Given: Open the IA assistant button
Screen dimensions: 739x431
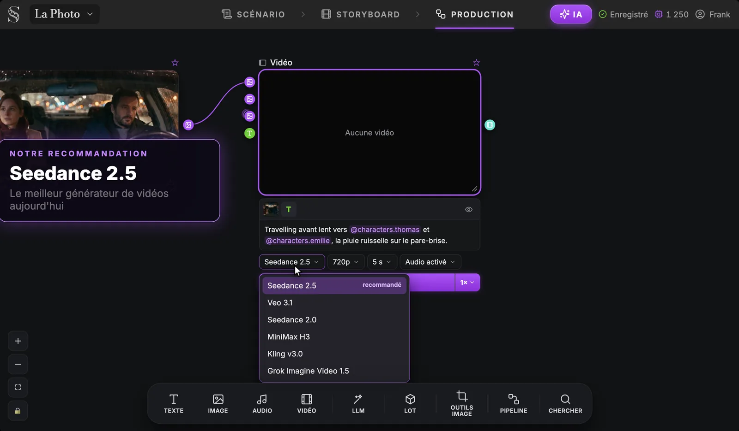Looking at the screenshot, I should click(x=571, y=14).
